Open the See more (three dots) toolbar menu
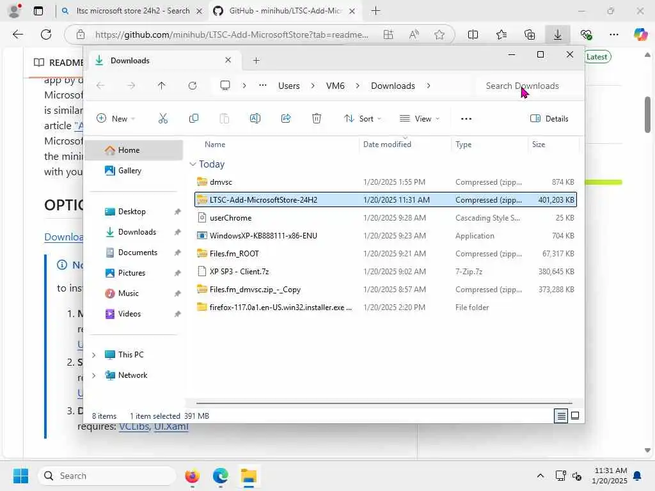 tap(466, 119)
